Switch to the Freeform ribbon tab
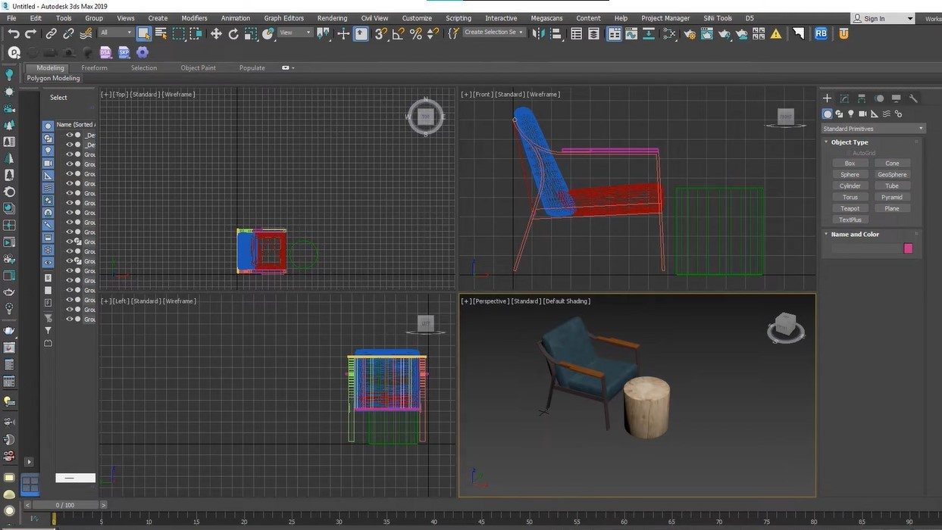Viewport: 942px width, 530px height. (x=95, y=68)
